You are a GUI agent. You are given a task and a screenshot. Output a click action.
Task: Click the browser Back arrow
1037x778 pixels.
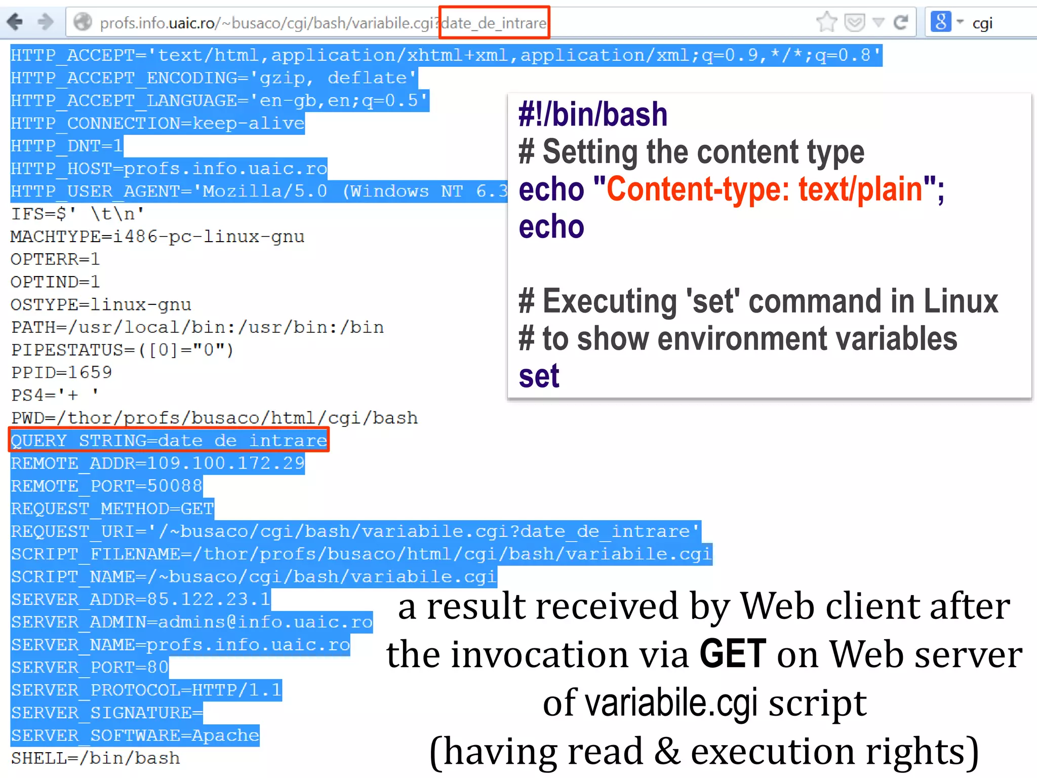pos(15,22)
